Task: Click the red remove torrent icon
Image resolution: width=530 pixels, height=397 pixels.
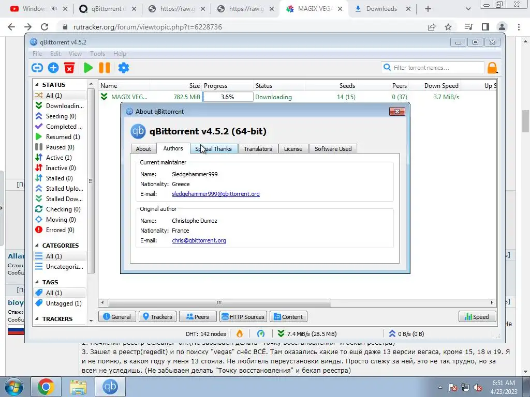Action: [69, 68]
